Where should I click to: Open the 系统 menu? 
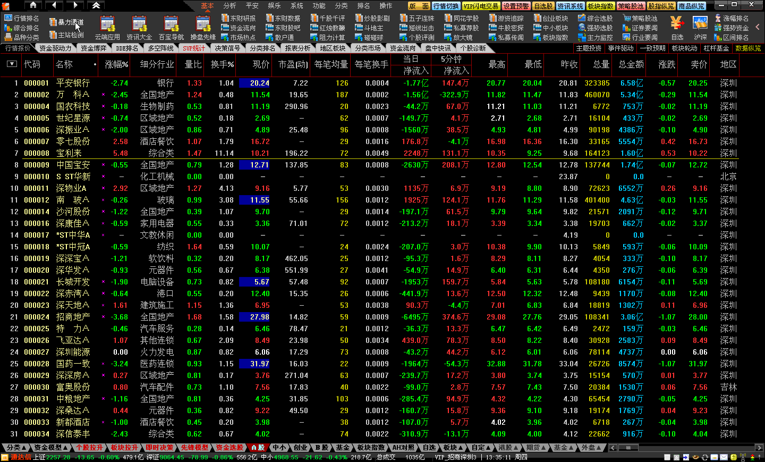296,6
